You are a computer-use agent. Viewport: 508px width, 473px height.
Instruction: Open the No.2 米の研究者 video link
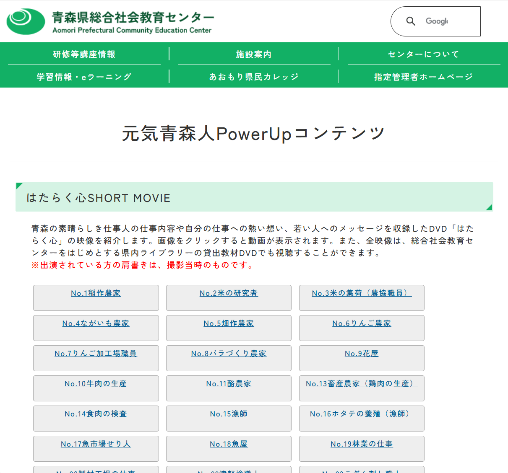[x=229, y=293]
